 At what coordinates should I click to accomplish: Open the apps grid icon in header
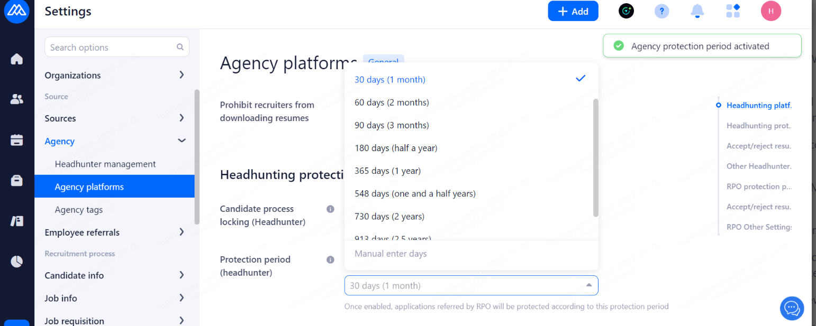point(733,11)
